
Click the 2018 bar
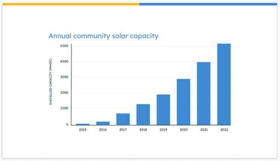tap(143, 115)
